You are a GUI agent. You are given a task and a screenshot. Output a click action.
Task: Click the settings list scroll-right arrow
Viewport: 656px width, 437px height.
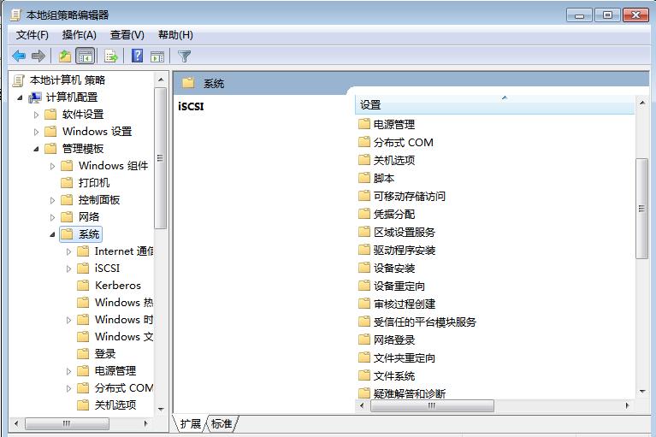pos(627,405)
